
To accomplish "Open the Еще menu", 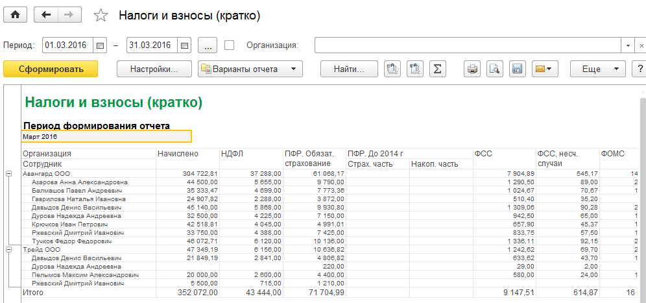I will 597,69.
